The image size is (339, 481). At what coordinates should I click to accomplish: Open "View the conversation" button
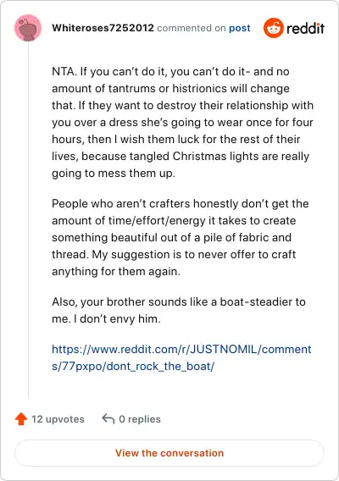click(169, 453)
